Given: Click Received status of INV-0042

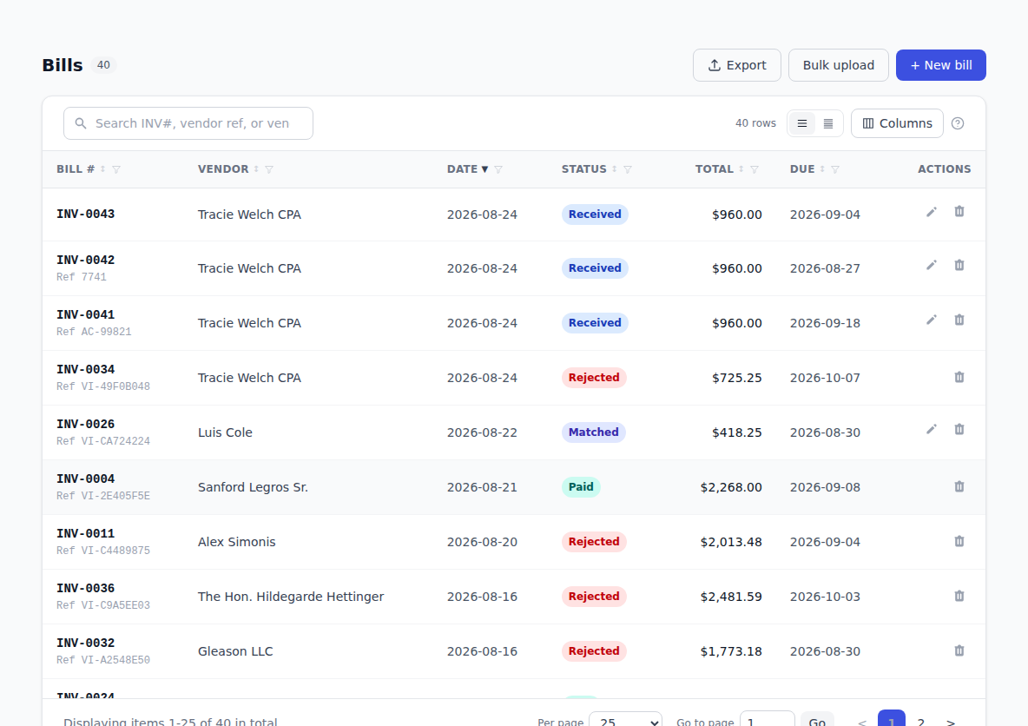Looking at the screenshot, I should (x=595, y=268).
